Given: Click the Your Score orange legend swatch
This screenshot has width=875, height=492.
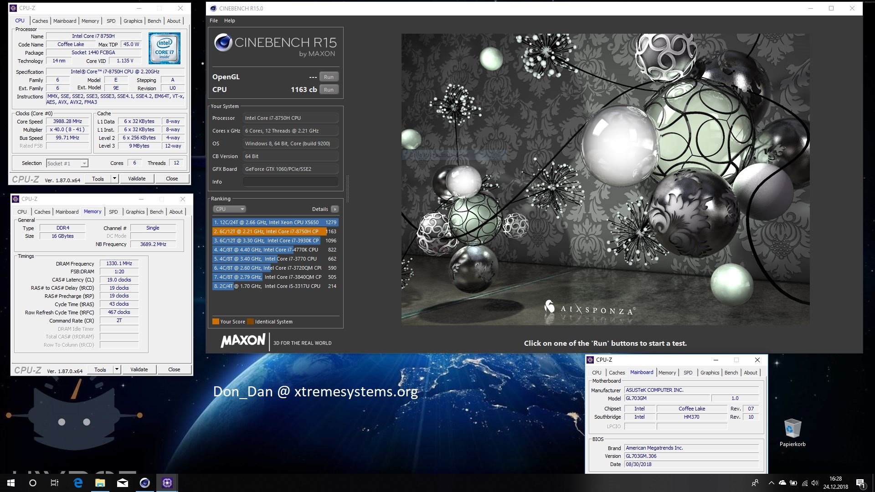Looking at the screenshot, I should [x=216, y=322].
